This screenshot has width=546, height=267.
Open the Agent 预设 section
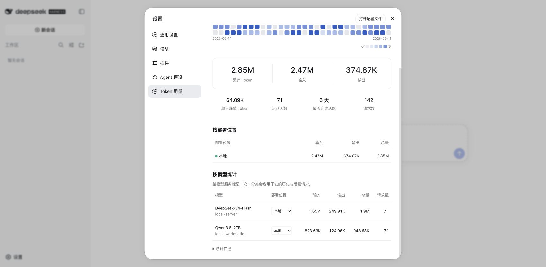pos(175,77)
